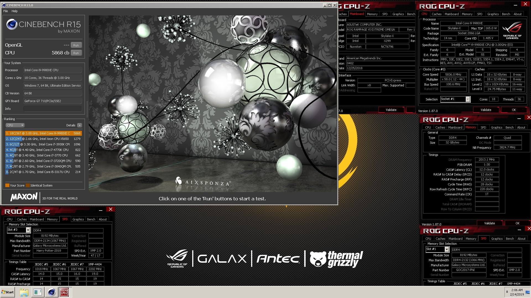Select ranking row Intel Core i7-3770 CPU
The image size is (531, 298).
tap(43, 155)
